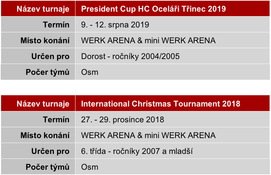Click the date 9. - 12. srpna 2019
Viewport: 271px width, 175px height.
(115, 25)
